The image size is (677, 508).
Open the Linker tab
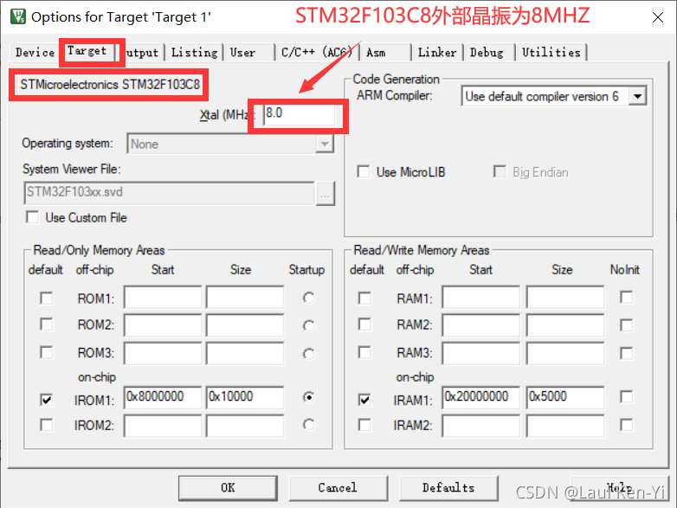pos(437,52)
